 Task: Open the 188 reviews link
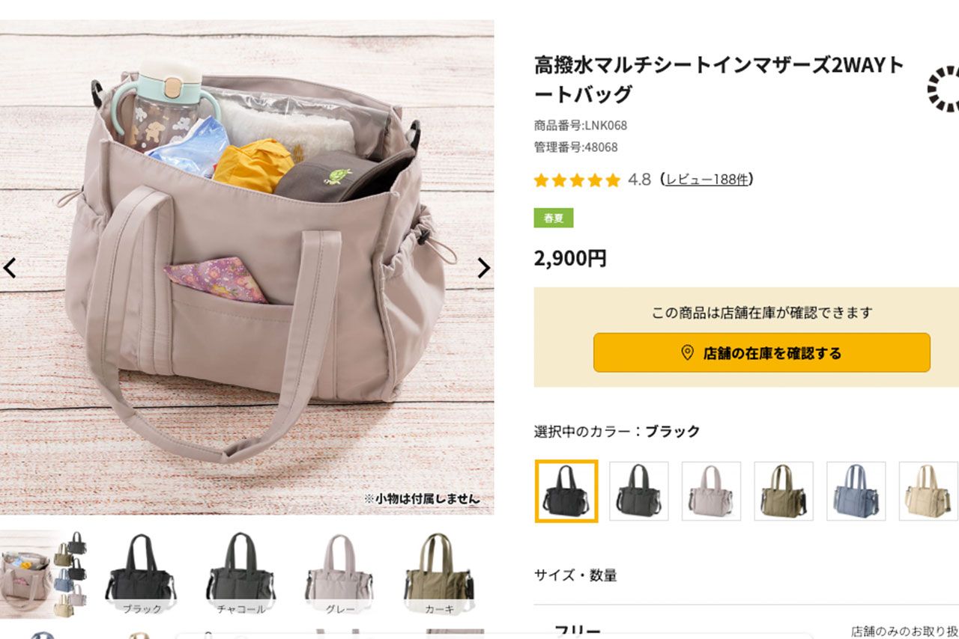pyautogui.click(x=707, y=180)
